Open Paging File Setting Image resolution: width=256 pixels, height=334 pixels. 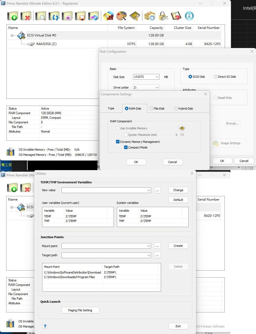[80, 311]
